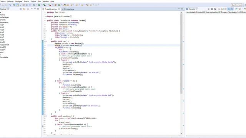Open the Source menu
The height and width of the screenshot is (138, 246).
point(3,1)
